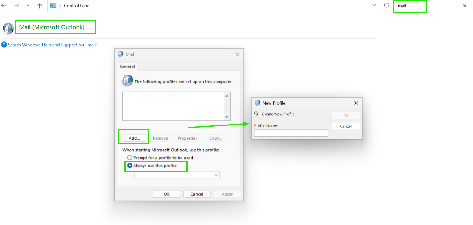Click the Add... button
The width and height of the screenshot is (473, 225).
tap(135, 138)
